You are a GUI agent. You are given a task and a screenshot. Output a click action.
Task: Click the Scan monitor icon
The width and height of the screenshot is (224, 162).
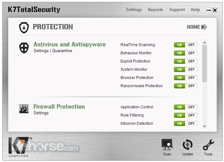[x=167, y=145]
